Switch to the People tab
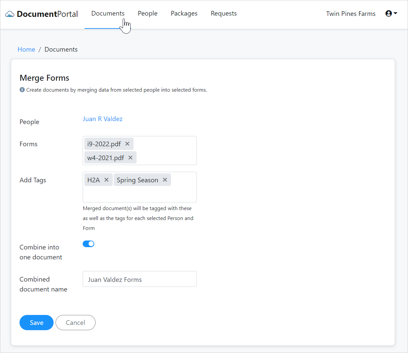 147,13
